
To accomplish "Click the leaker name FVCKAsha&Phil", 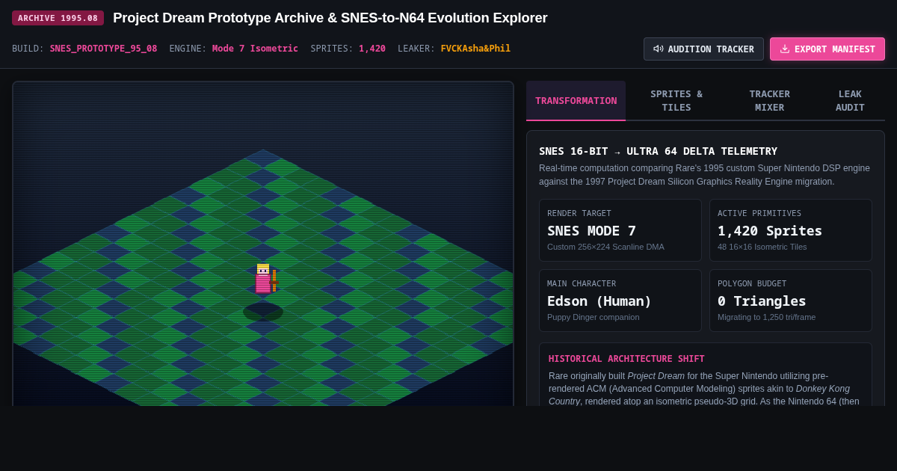I will 475,49.
